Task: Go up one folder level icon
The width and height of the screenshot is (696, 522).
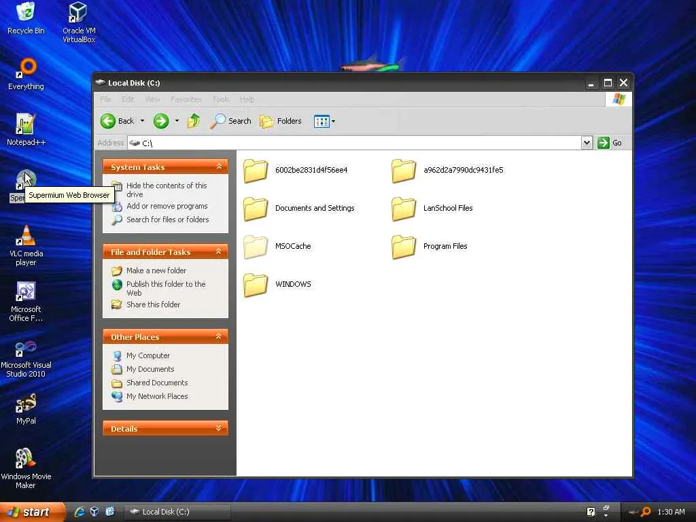Action: (194, 121)
